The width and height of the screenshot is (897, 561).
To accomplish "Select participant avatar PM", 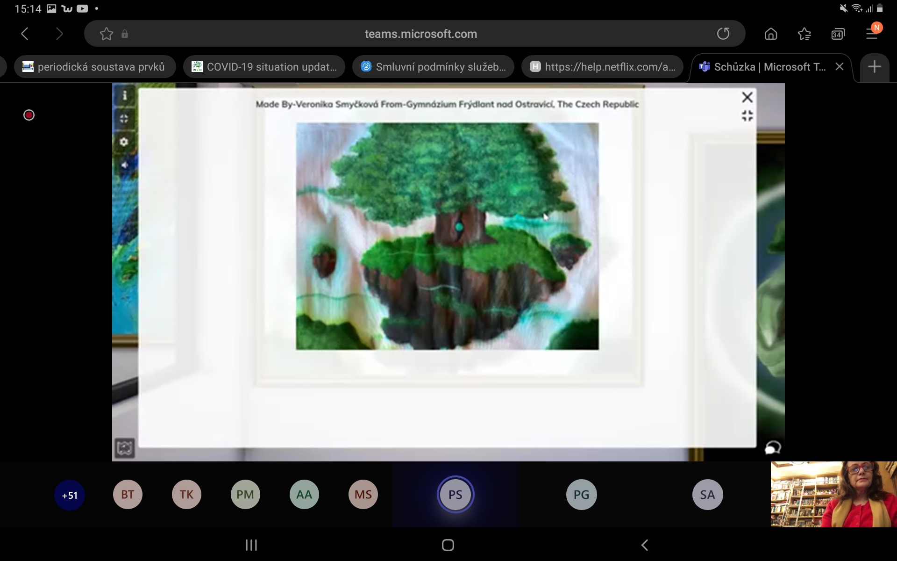I will 245,495.
